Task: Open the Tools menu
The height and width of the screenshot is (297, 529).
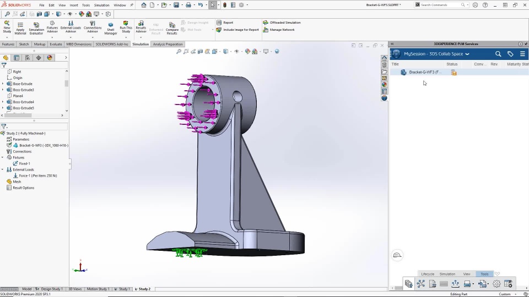Action: point(86,5)
